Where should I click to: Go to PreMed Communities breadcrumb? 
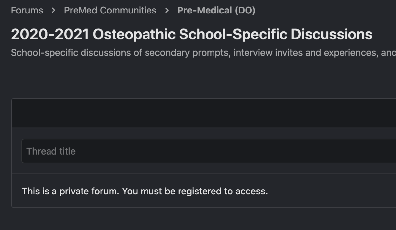110,11
